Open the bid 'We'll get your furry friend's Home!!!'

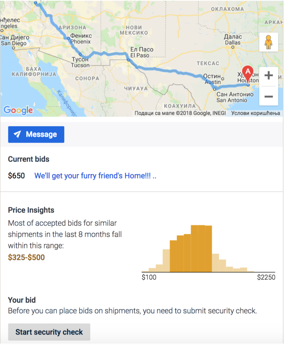[95, 176]
